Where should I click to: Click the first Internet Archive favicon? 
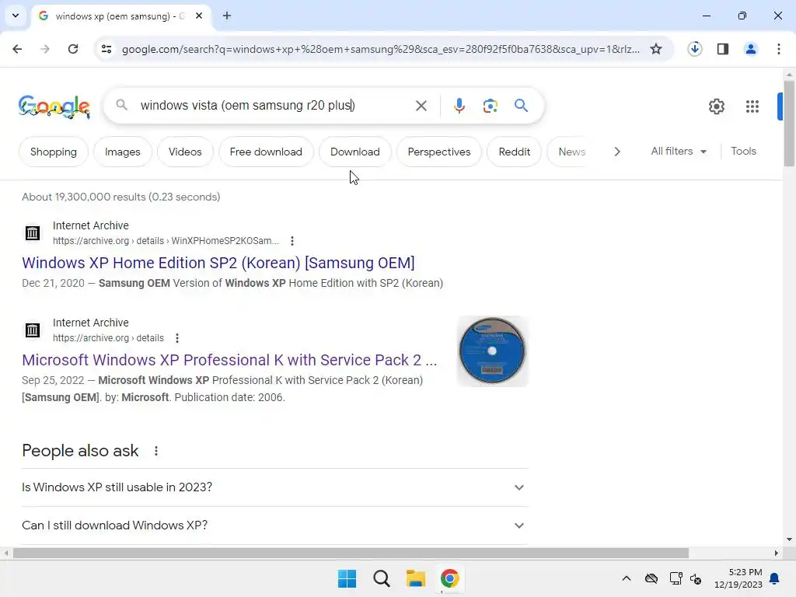click(x=33, y=233)
